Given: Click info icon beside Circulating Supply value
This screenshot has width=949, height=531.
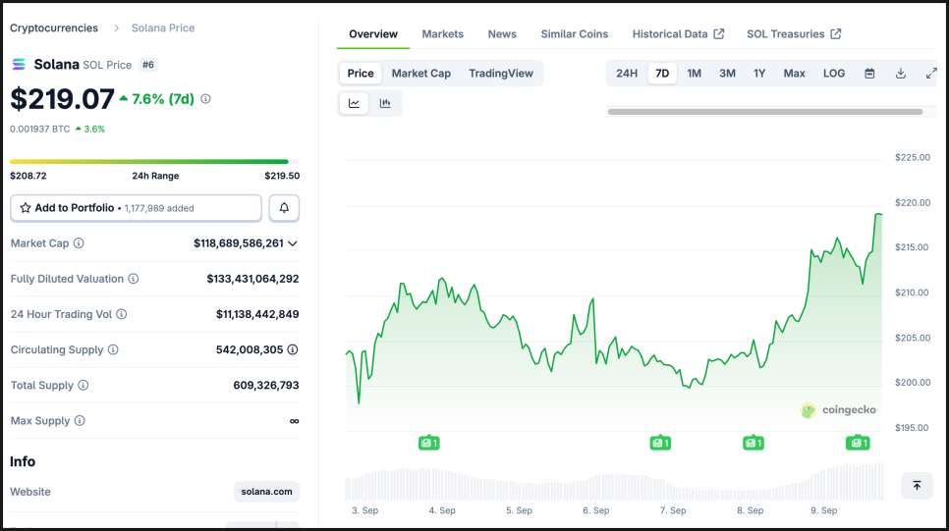Looking at the screenshot, I should point(293,349).
